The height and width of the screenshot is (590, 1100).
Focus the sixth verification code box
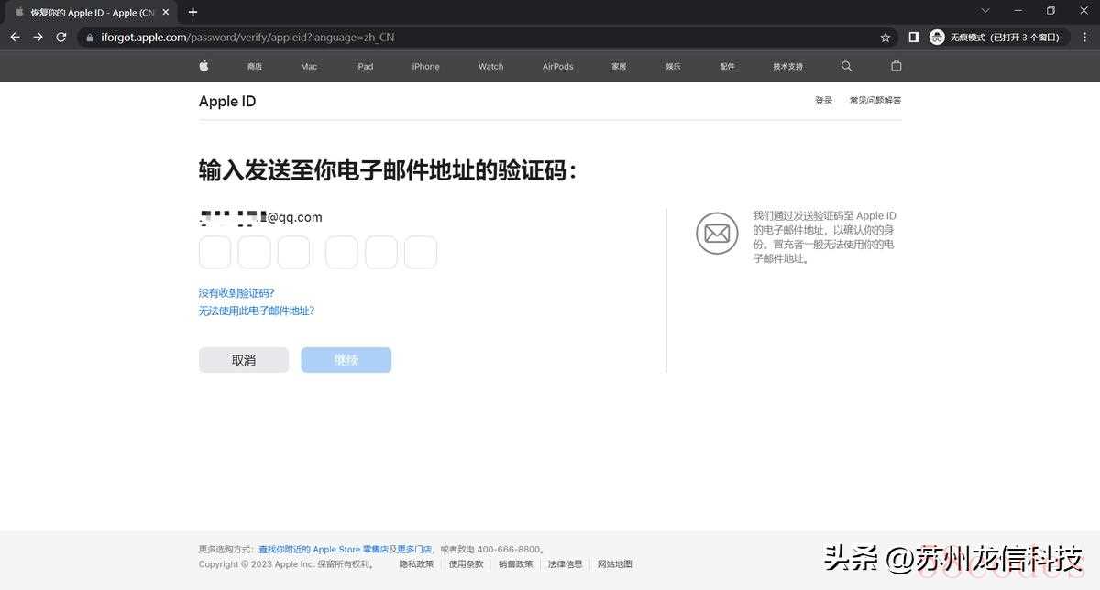(421, 252)
